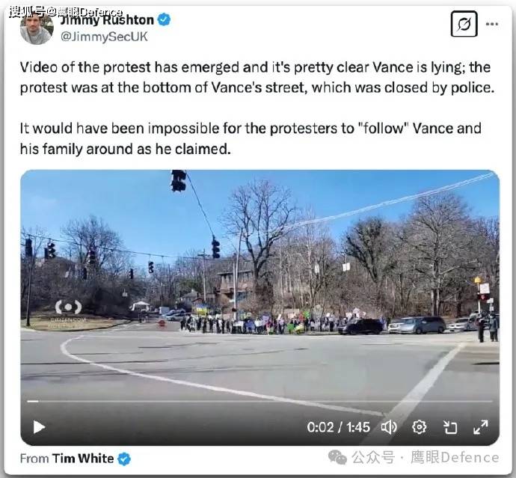Expand video to fullscreen
The image size is (516, 478).
480,427
